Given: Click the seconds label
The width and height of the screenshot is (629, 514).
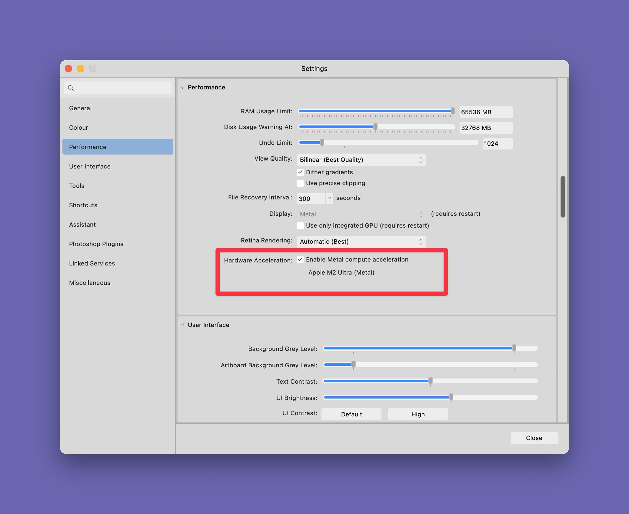Looking at the screenshot, I should 348,198.
